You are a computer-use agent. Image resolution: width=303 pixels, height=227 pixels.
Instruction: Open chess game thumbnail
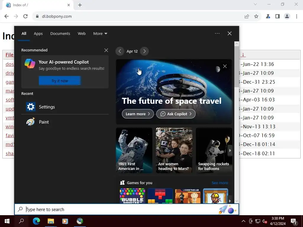(188, 196)
